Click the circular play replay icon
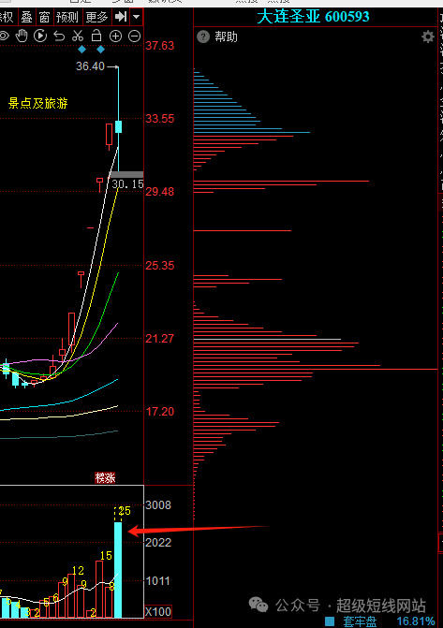 point(40,37)
